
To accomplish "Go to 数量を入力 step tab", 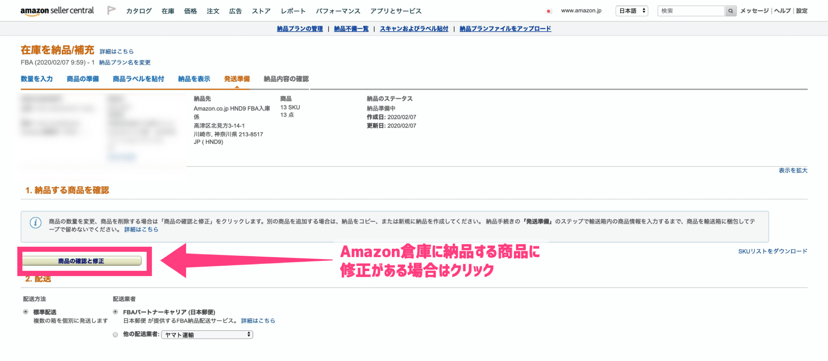I will click(37, 79).
